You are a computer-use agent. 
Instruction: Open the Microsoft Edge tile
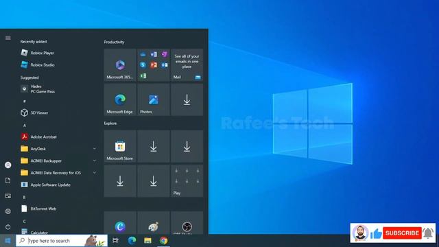tap(120, 99)
